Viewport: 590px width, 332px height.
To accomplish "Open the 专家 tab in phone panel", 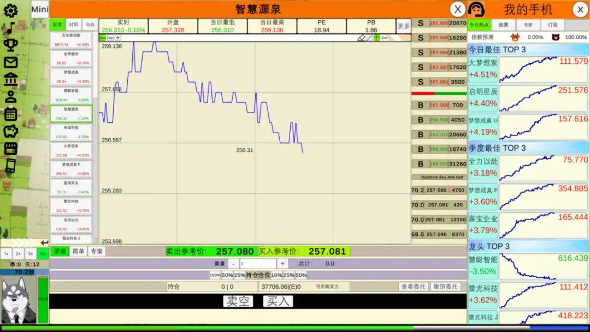I will [x=528, y=25].
